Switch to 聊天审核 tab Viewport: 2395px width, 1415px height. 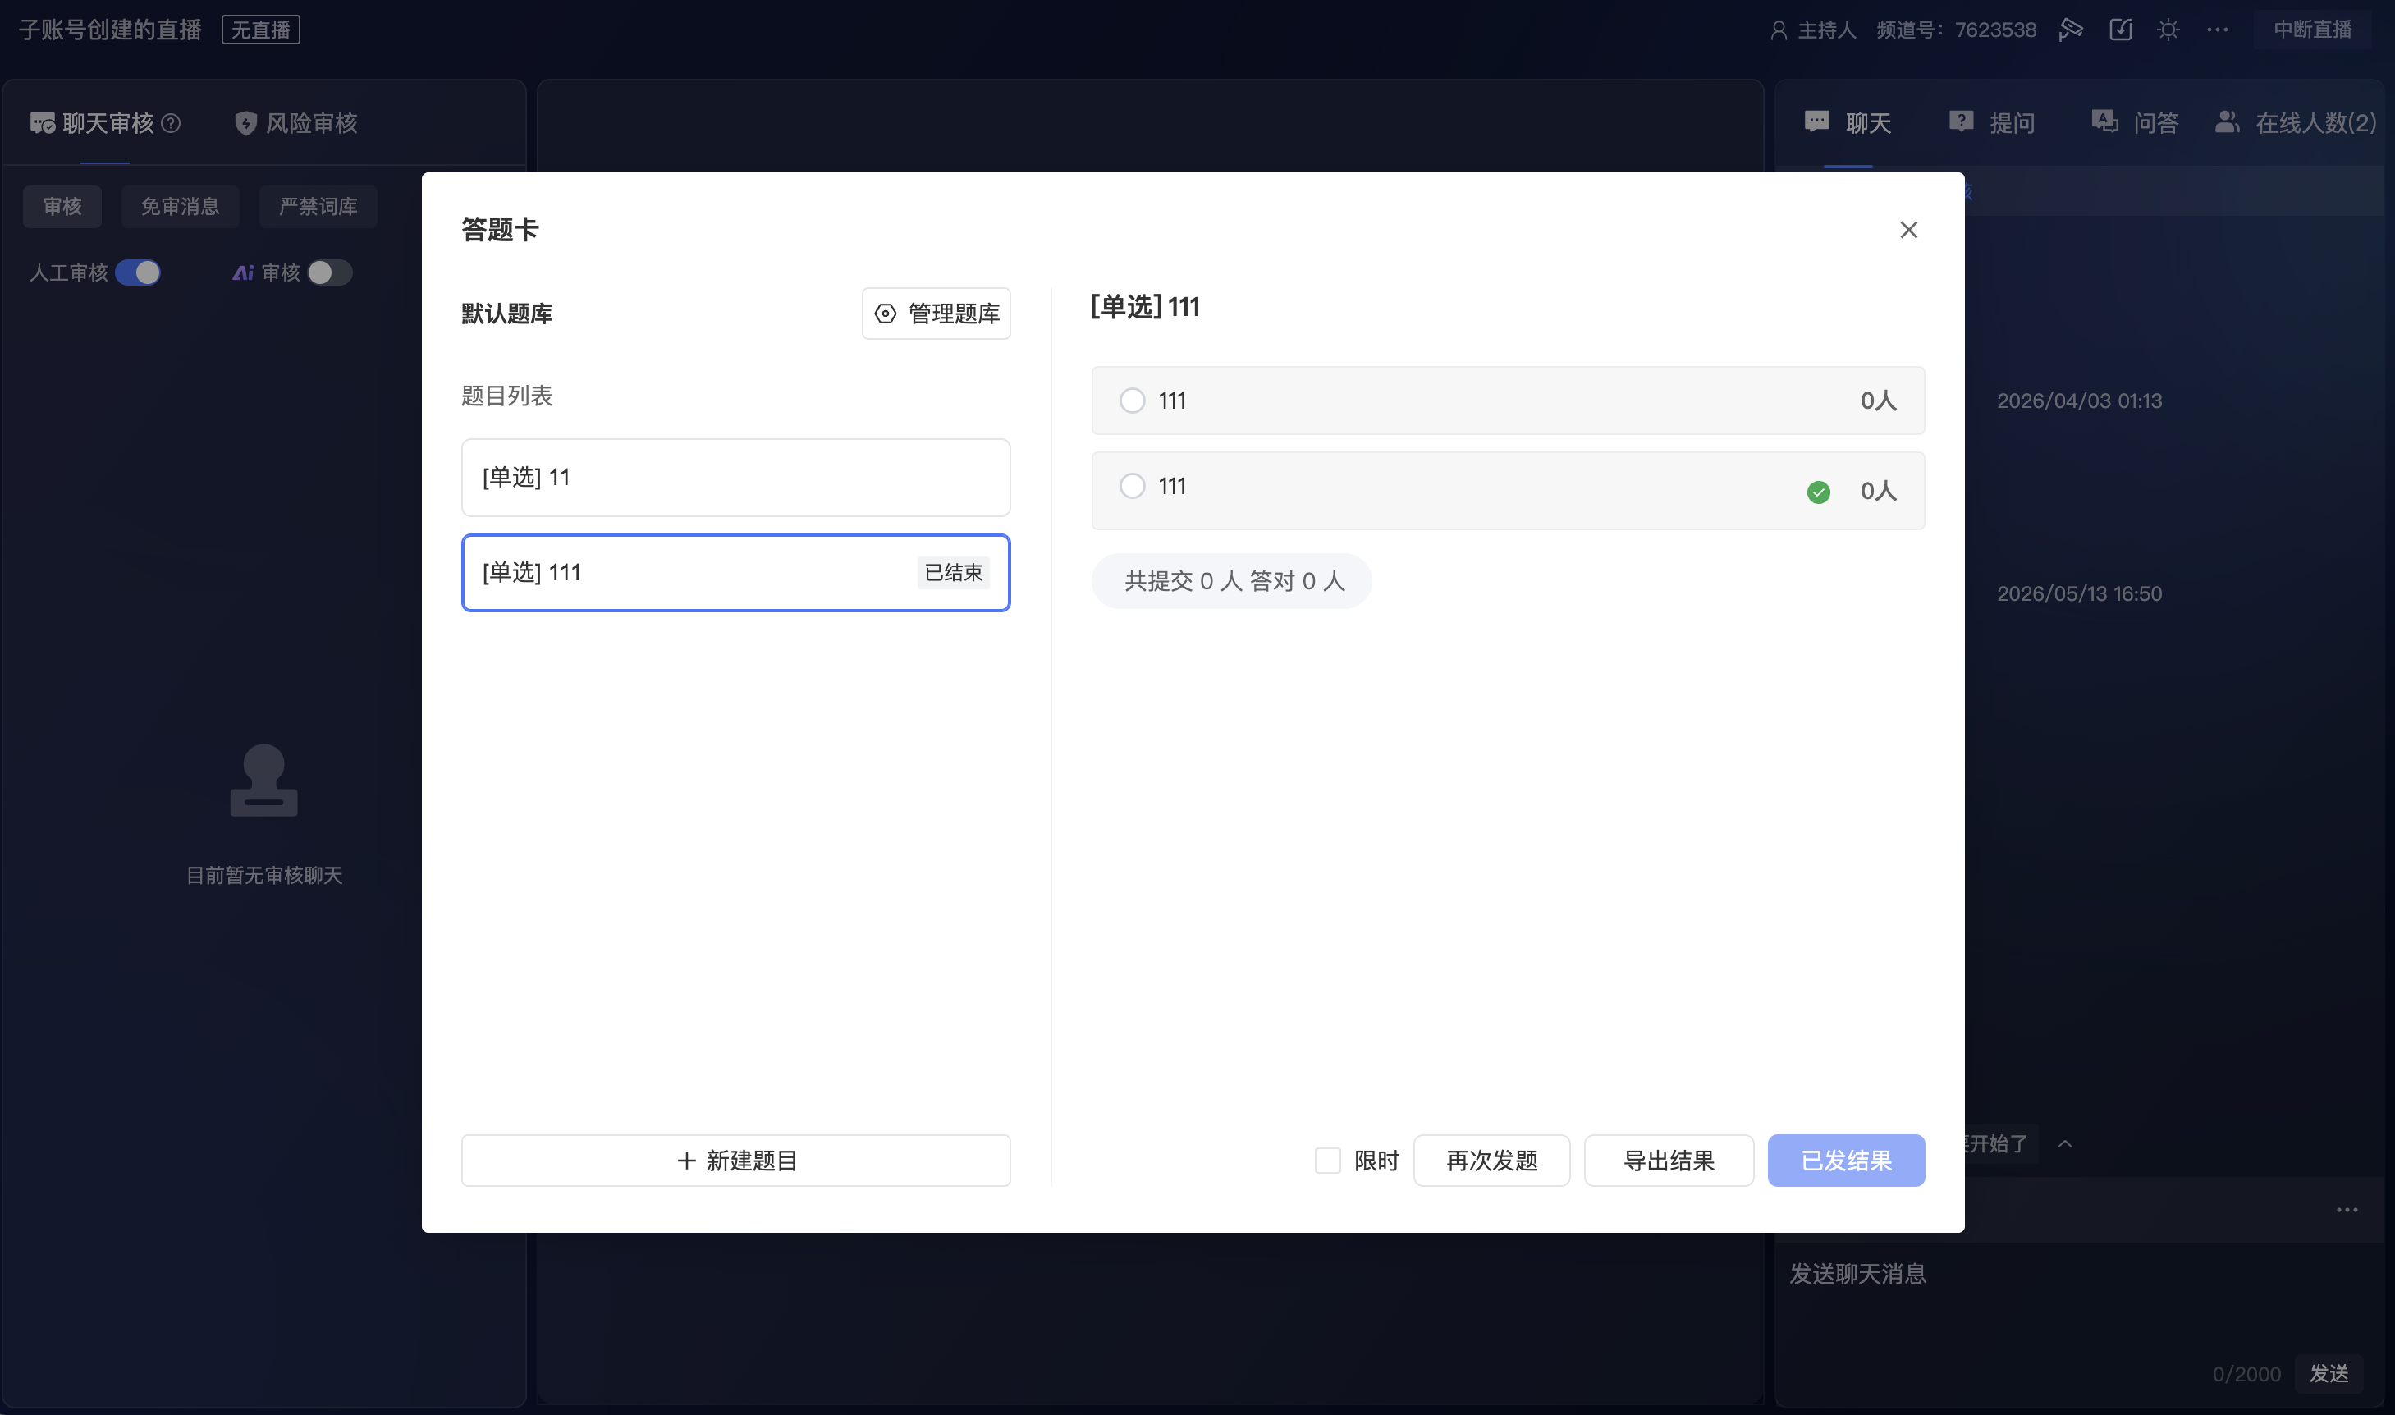(105, 123)
